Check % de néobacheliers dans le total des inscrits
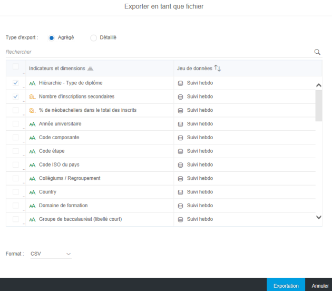 click(x=15, y=110)
